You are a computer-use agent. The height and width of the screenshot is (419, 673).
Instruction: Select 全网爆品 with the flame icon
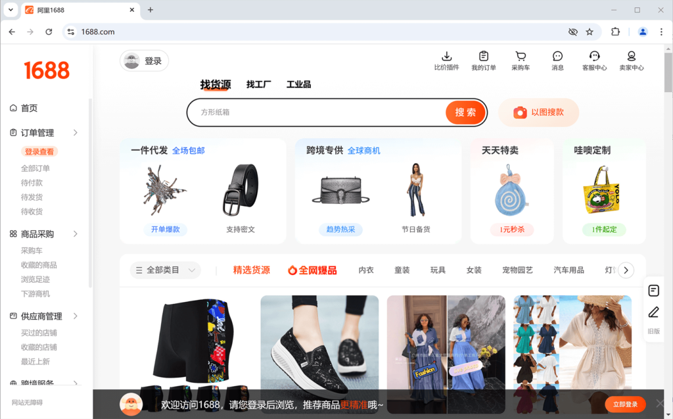[312, 270]
